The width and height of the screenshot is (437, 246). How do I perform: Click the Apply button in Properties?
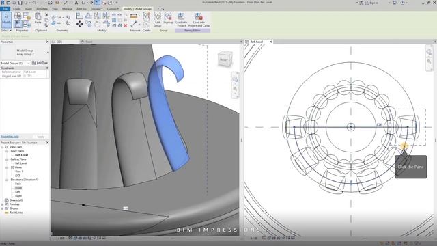40,137
